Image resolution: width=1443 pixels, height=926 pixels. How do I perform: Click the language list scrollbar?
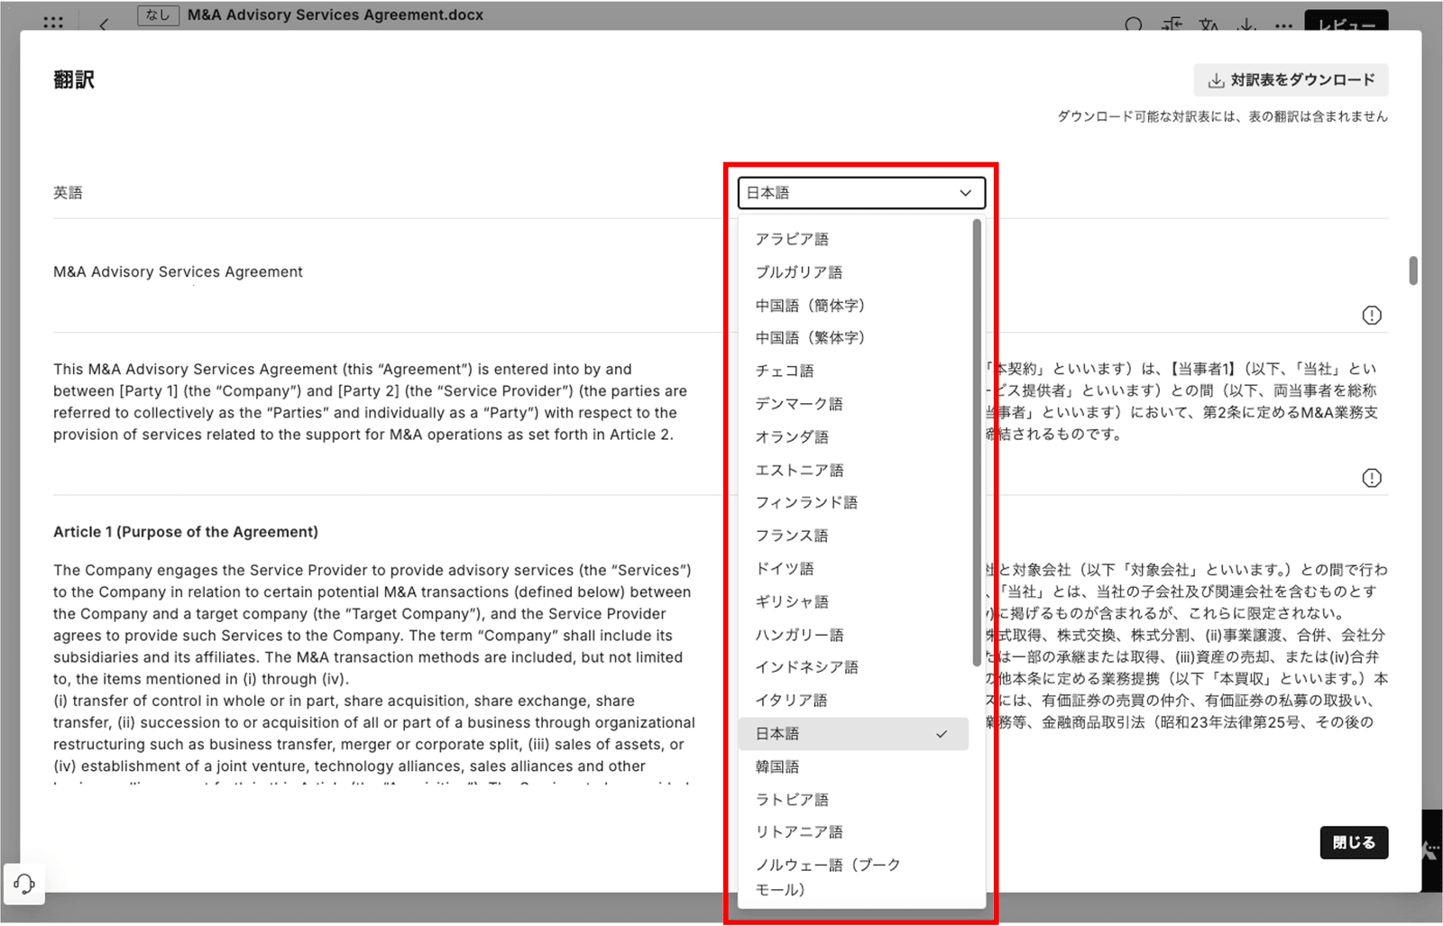(x=977, y=442)
